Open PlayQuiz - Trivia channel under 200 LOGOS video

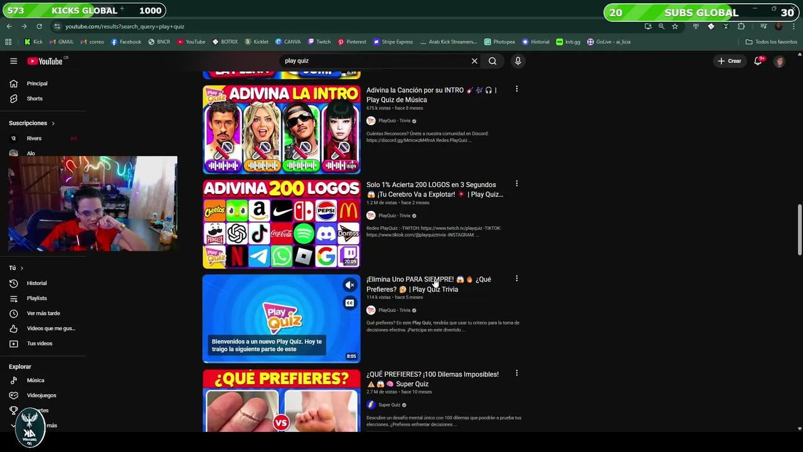click(x=394, y=215)
